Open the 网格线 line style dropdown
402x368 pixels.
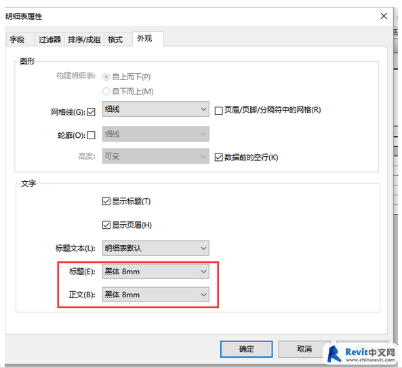coord(156,109)
